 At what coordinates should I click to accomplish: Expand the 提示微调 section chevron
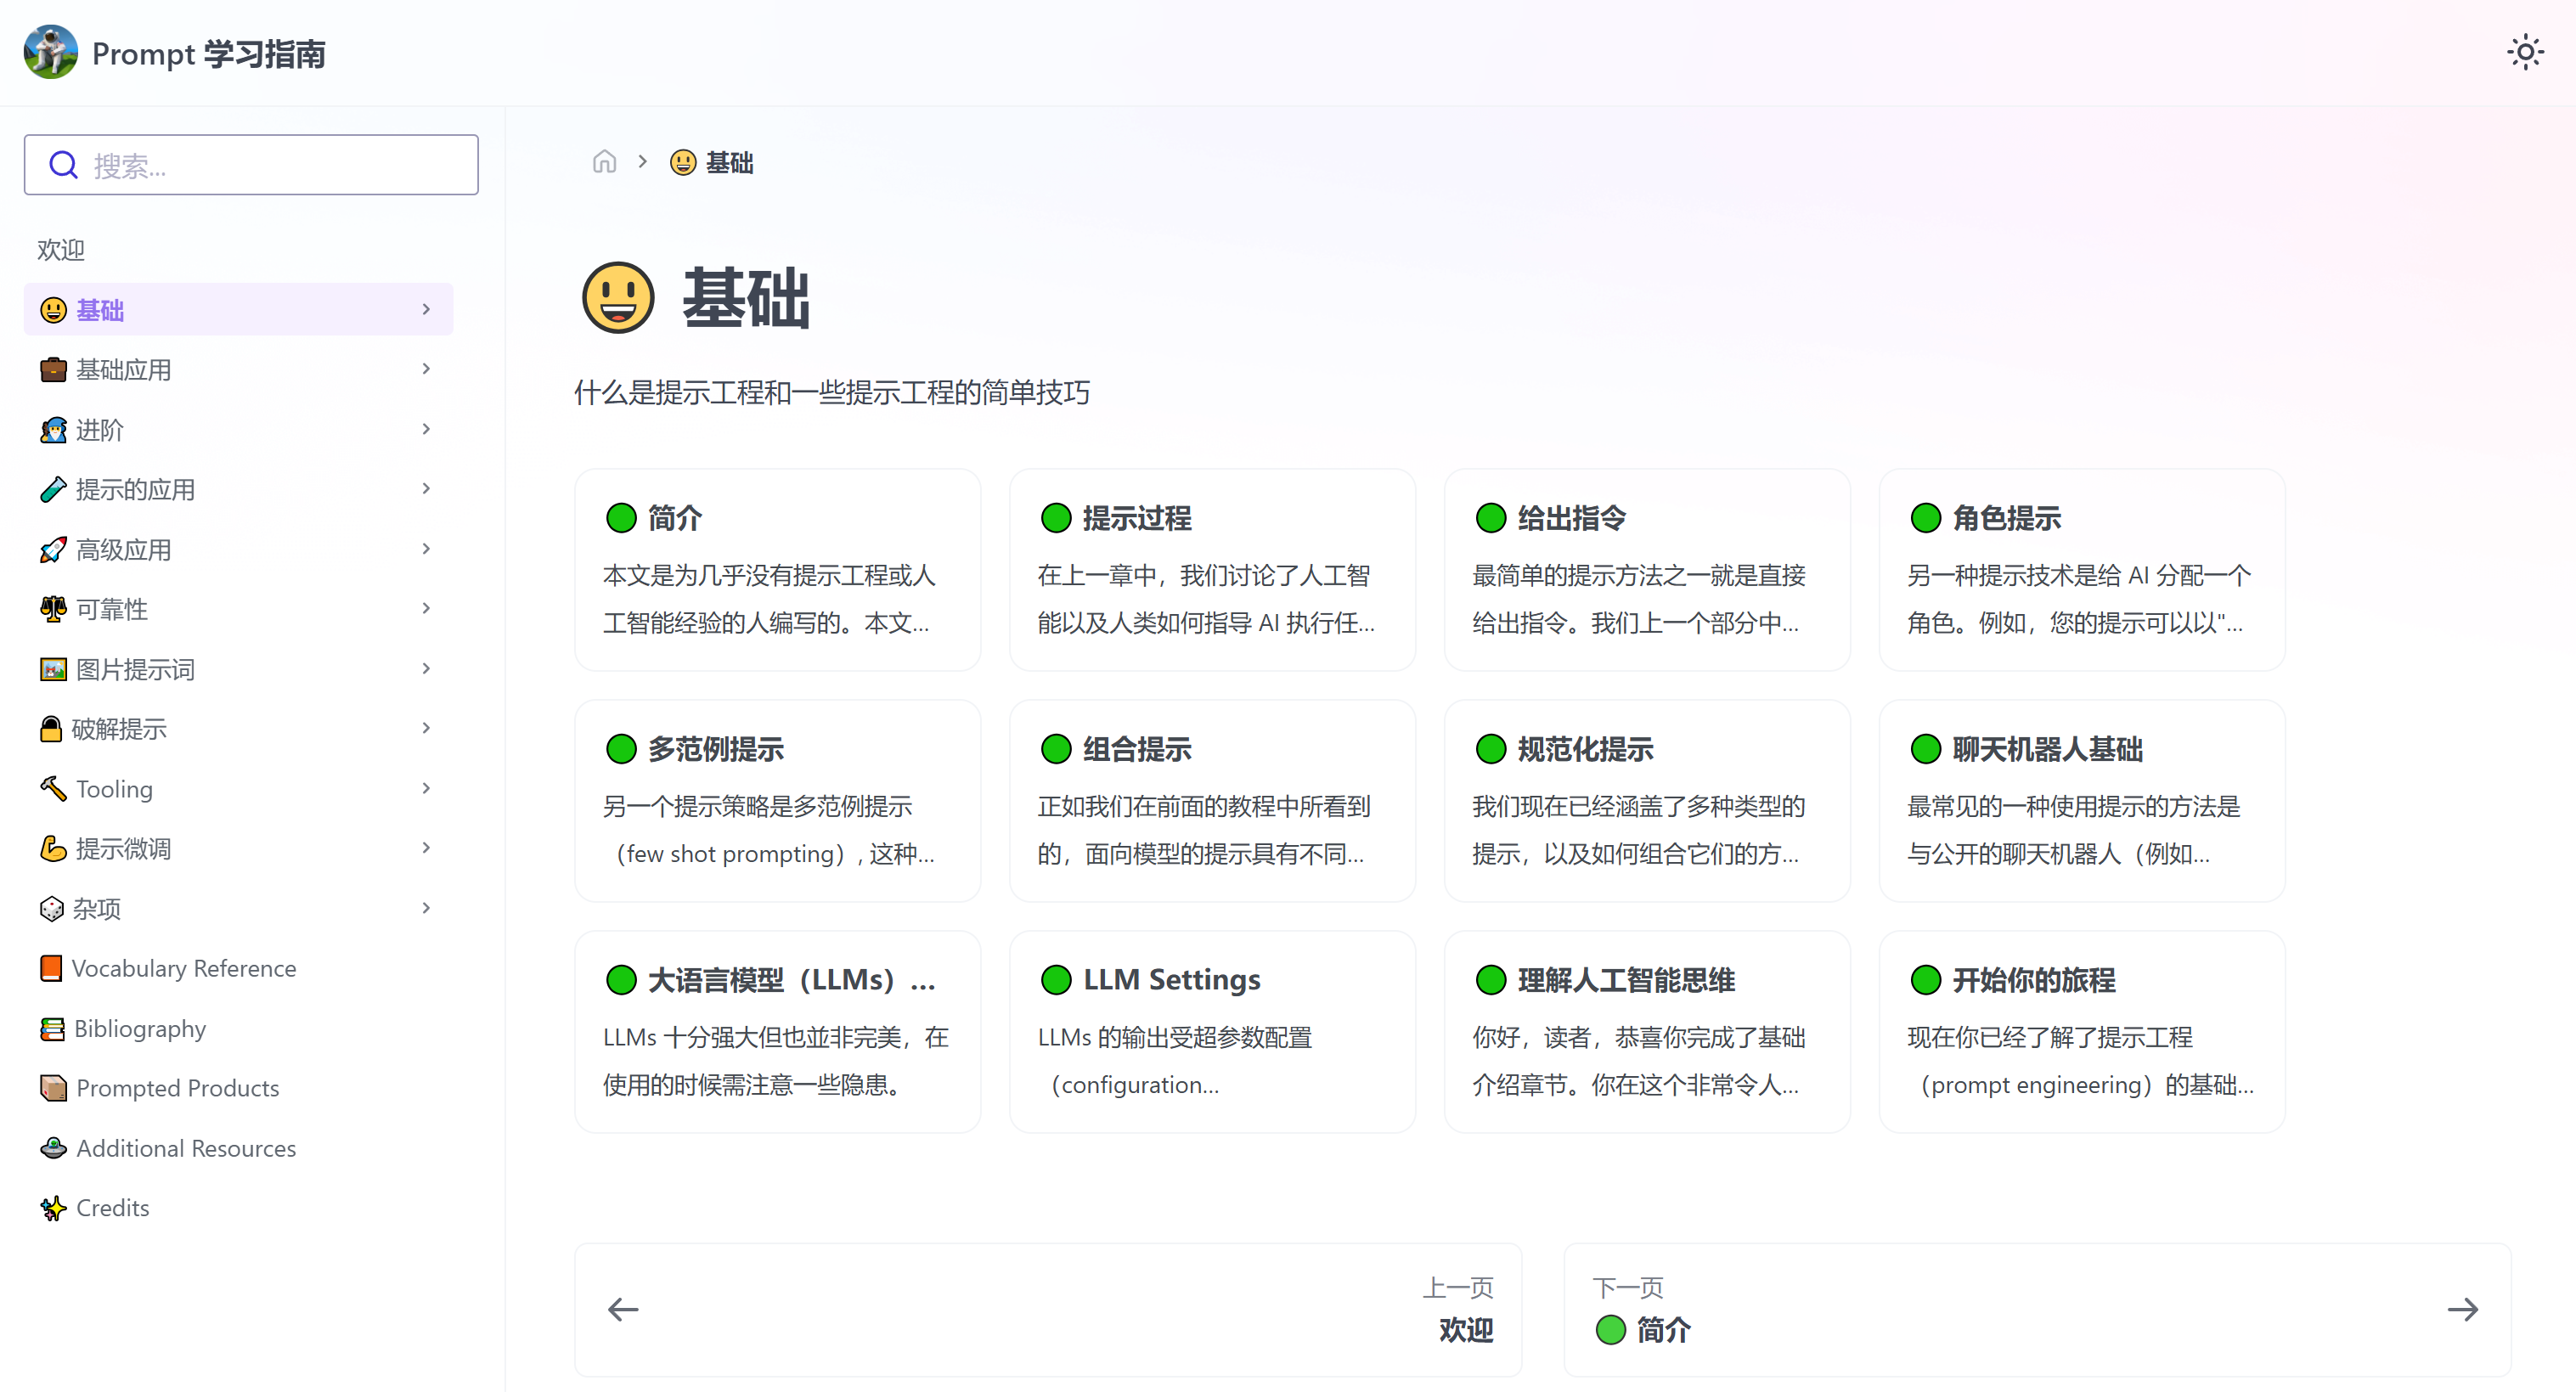point(426,848)
